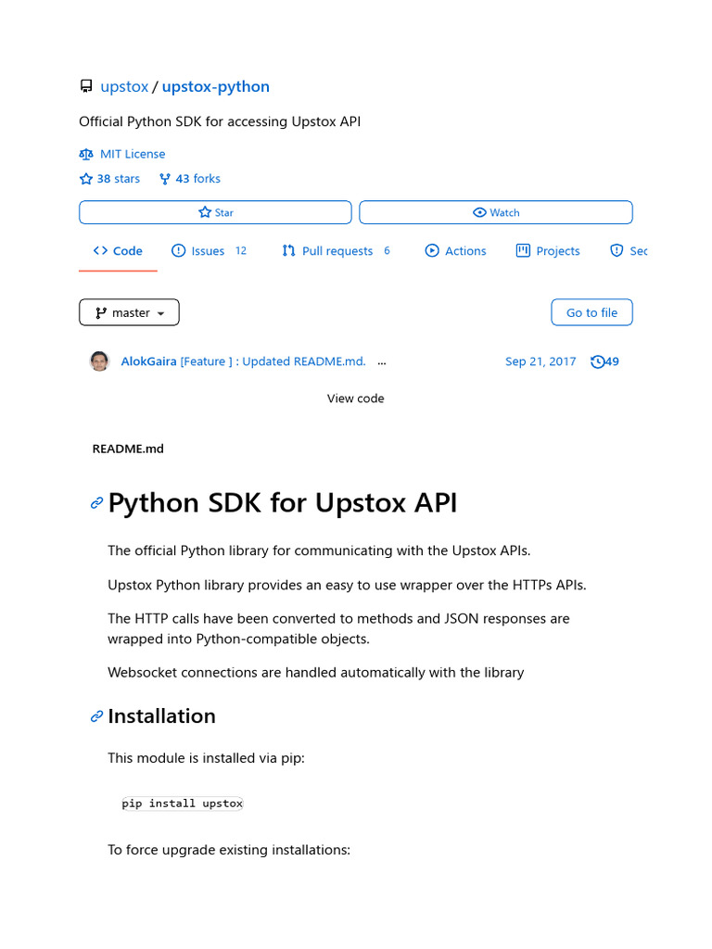Click the anchor link icon beside Python SDK heading

coord(96,503)
